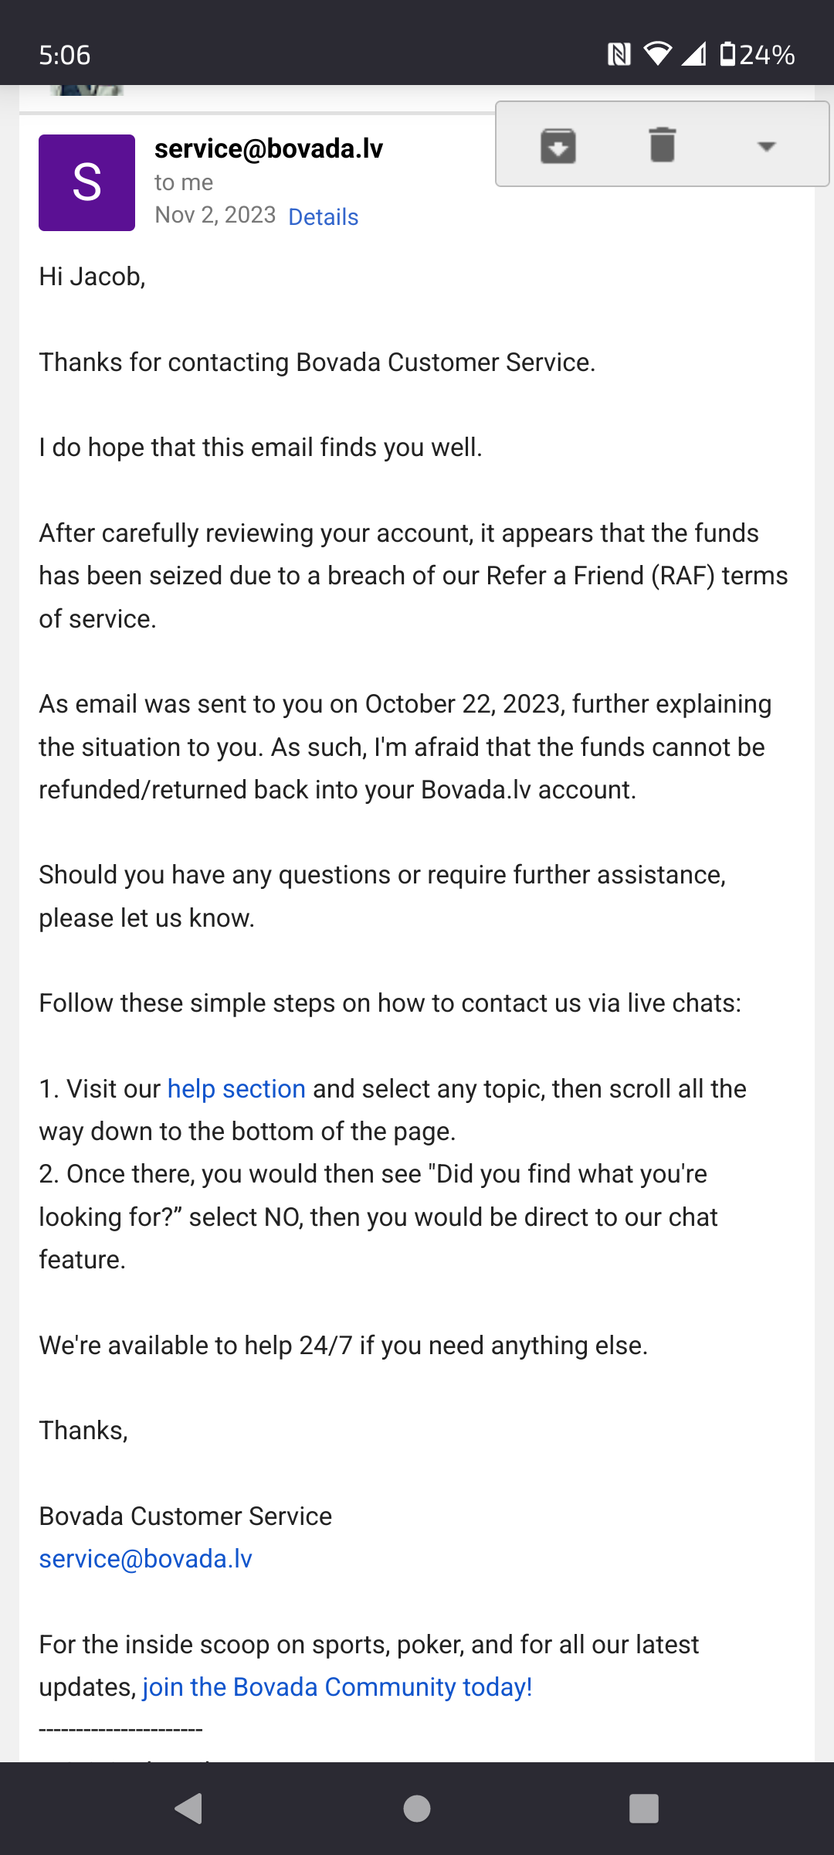Tap the service@bovada.lv signature email link
This screenshot has height=1855, width=834.
point(146,1559)
